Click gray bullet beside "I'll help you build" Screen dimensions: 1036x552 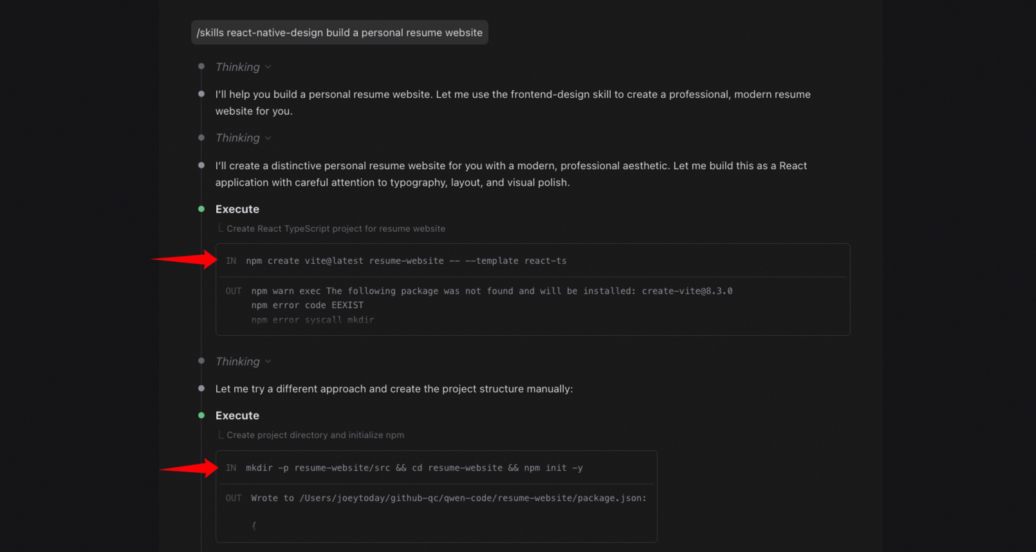point(201,95)
